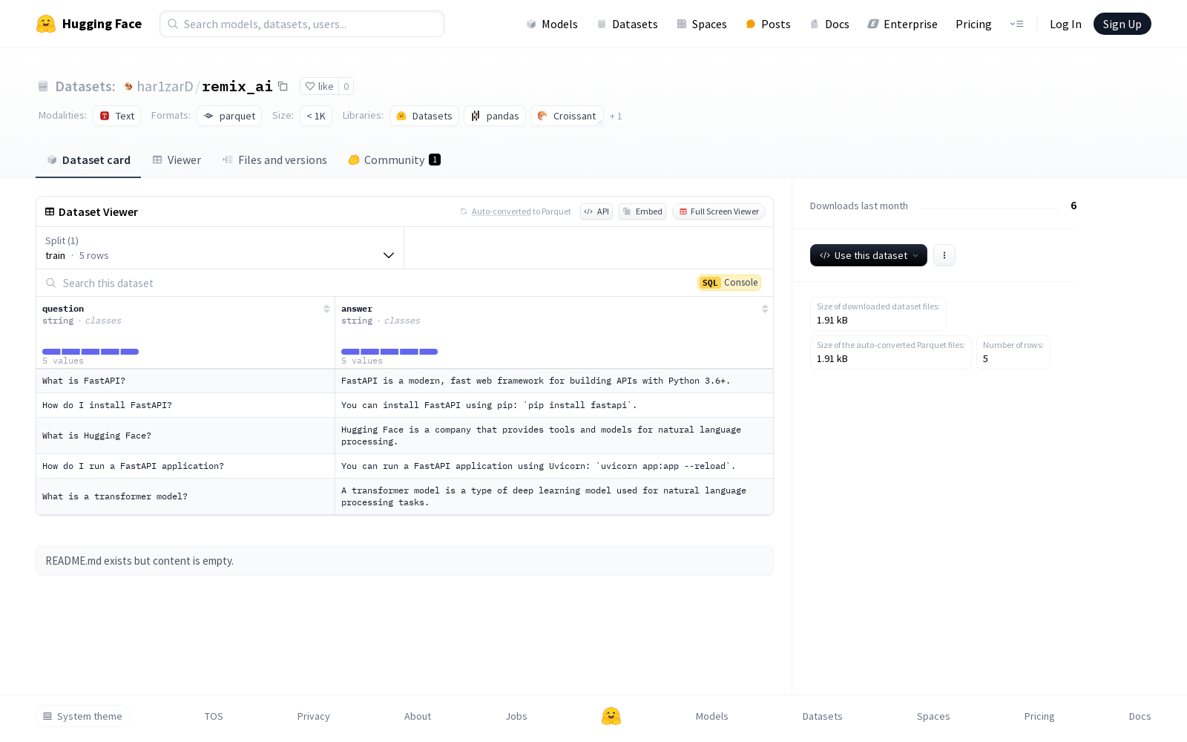This screenshot has height=742, width=1187.
Task: Focus the top search models field
Action: 302,24
